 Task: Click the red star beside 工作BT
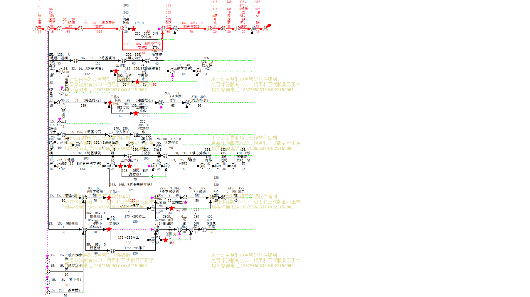click(x=134, y=29)
